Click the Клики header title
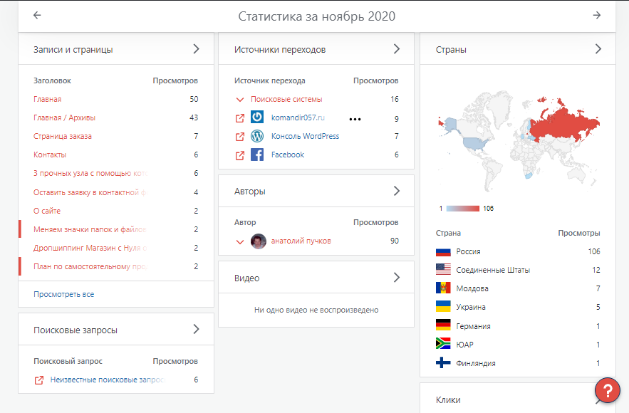 [448, 400]
